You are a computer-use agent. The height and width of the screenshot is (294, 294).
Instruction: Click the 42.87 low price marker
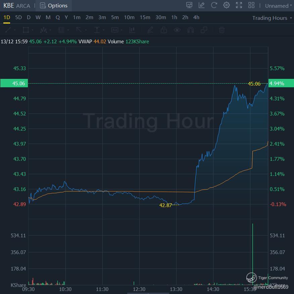[165, 205]
